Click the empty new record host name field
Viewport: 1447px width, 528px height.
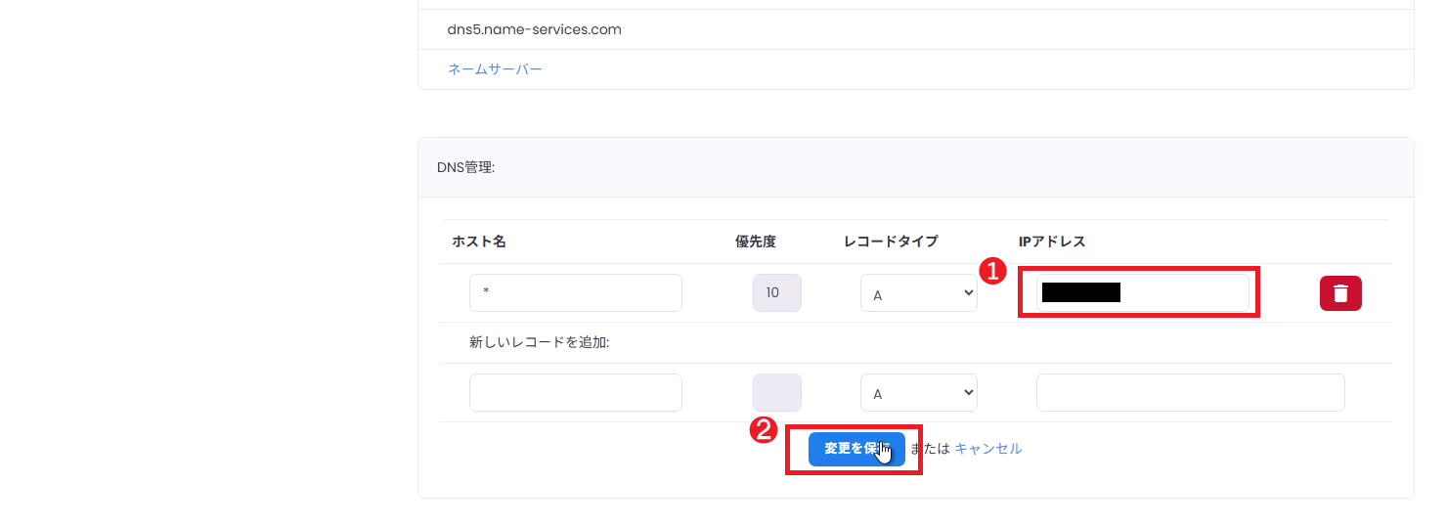pyautogui.click(x=575, y=393)
